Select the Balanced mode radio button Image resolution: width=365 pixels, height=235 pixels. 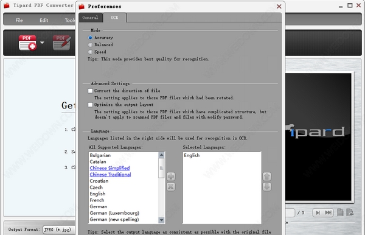(90, 44)
